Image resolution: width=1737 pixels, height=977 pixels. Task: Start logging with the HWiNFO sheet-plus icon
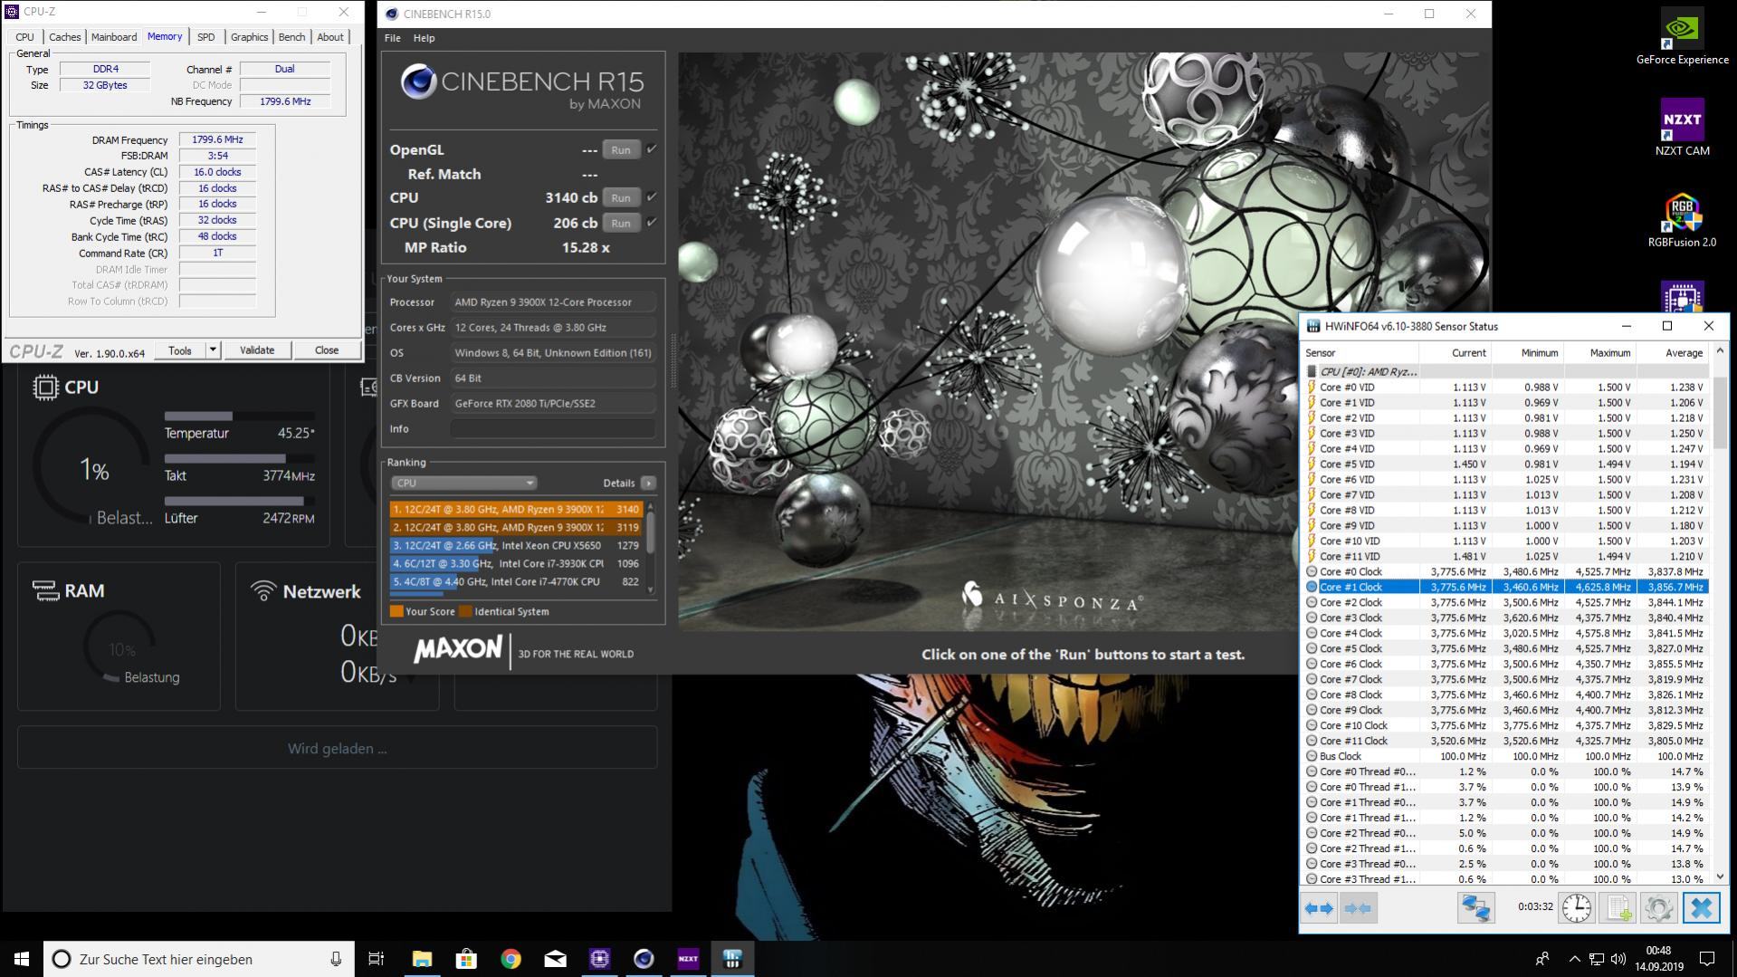1618,908
